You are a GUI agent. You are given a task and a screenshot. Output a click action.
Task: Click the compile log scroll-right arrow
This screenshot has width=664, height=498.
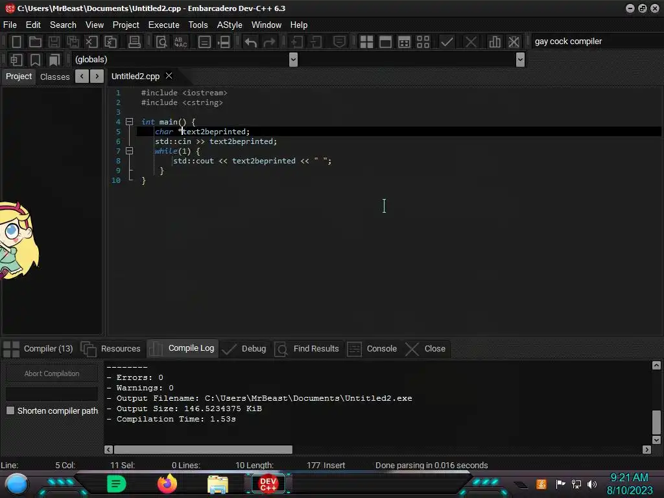coord(646,449)
